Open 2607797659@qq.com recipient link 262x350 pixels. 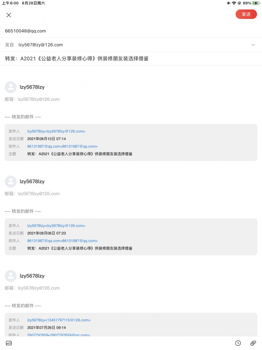point(58,335)
